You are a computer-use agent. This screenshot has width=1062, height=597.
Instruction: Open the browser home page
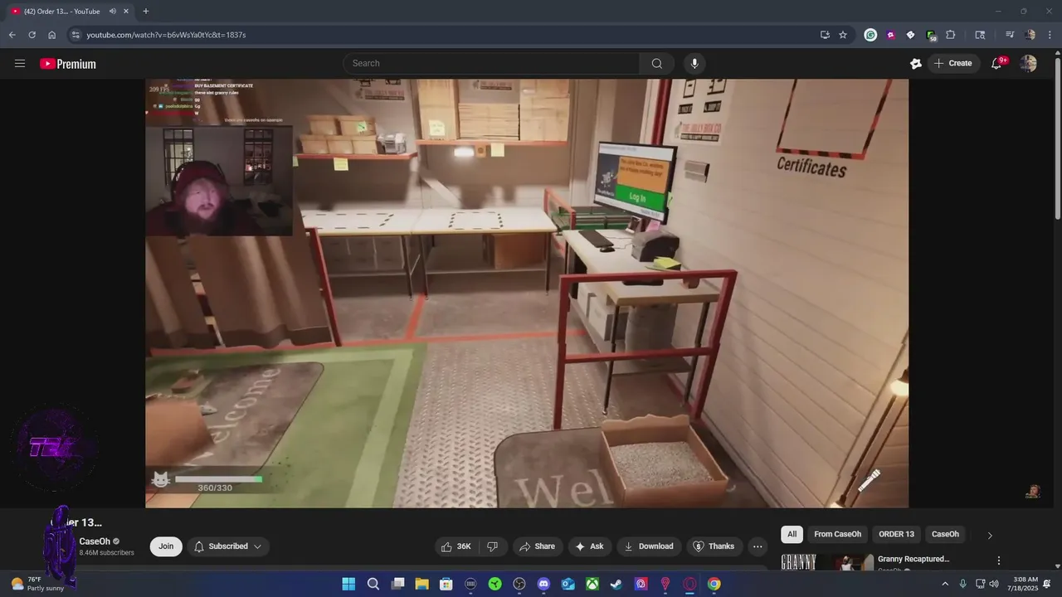click(51, 35)
